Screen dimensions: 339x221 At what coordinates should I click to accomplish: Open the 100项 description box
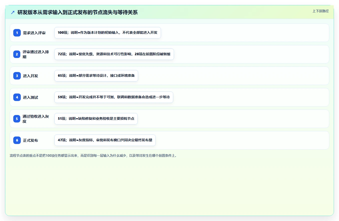coord(108,33)
